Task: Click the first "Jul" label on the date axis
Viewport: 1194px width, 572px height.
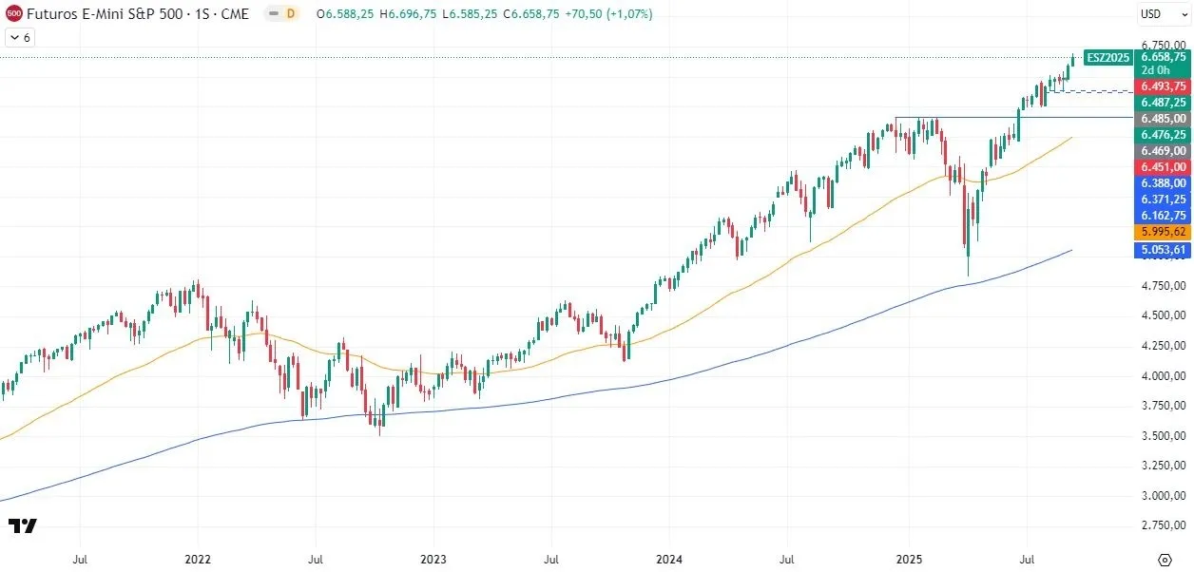Action: pos(80,560)
